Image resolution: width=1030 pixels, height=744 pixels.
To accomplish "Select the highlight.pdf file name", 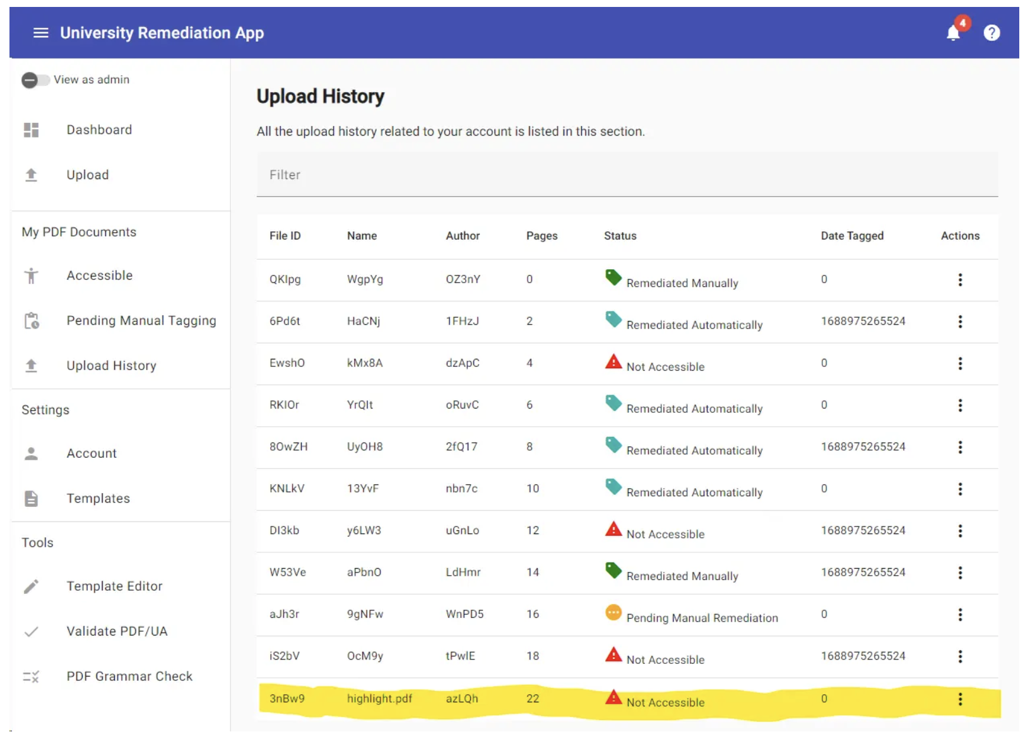I will point(379,699).
